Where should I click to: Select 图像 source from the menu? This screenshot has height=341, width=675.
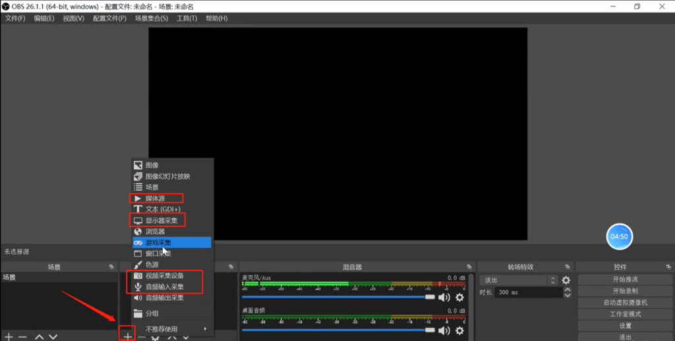(x=172, y=165)
